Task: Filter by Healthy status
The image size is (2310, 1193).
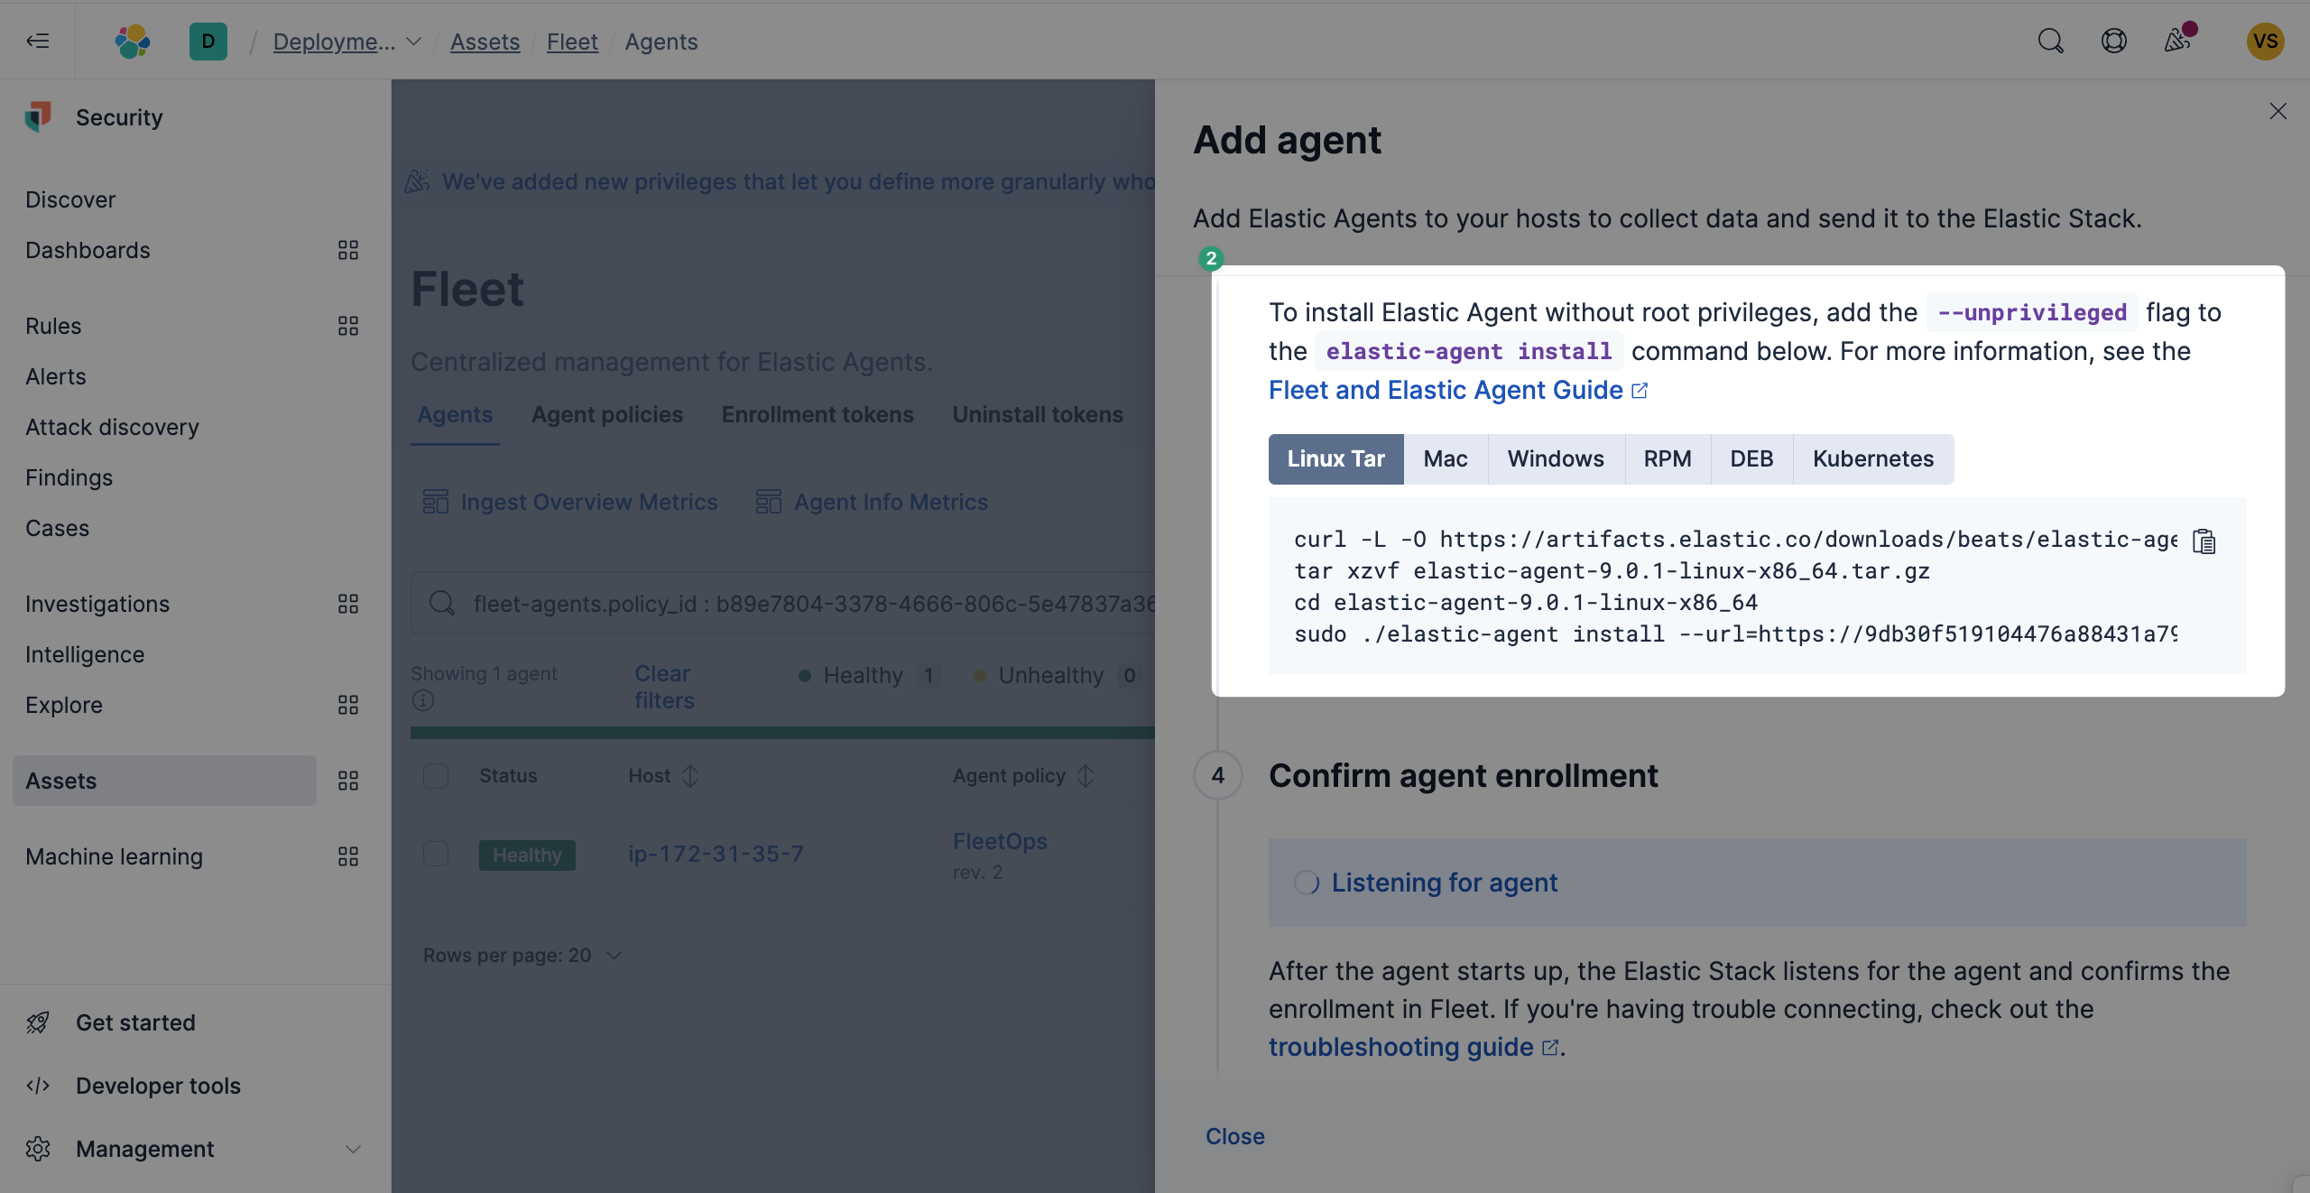Action: tap(869, 675)
